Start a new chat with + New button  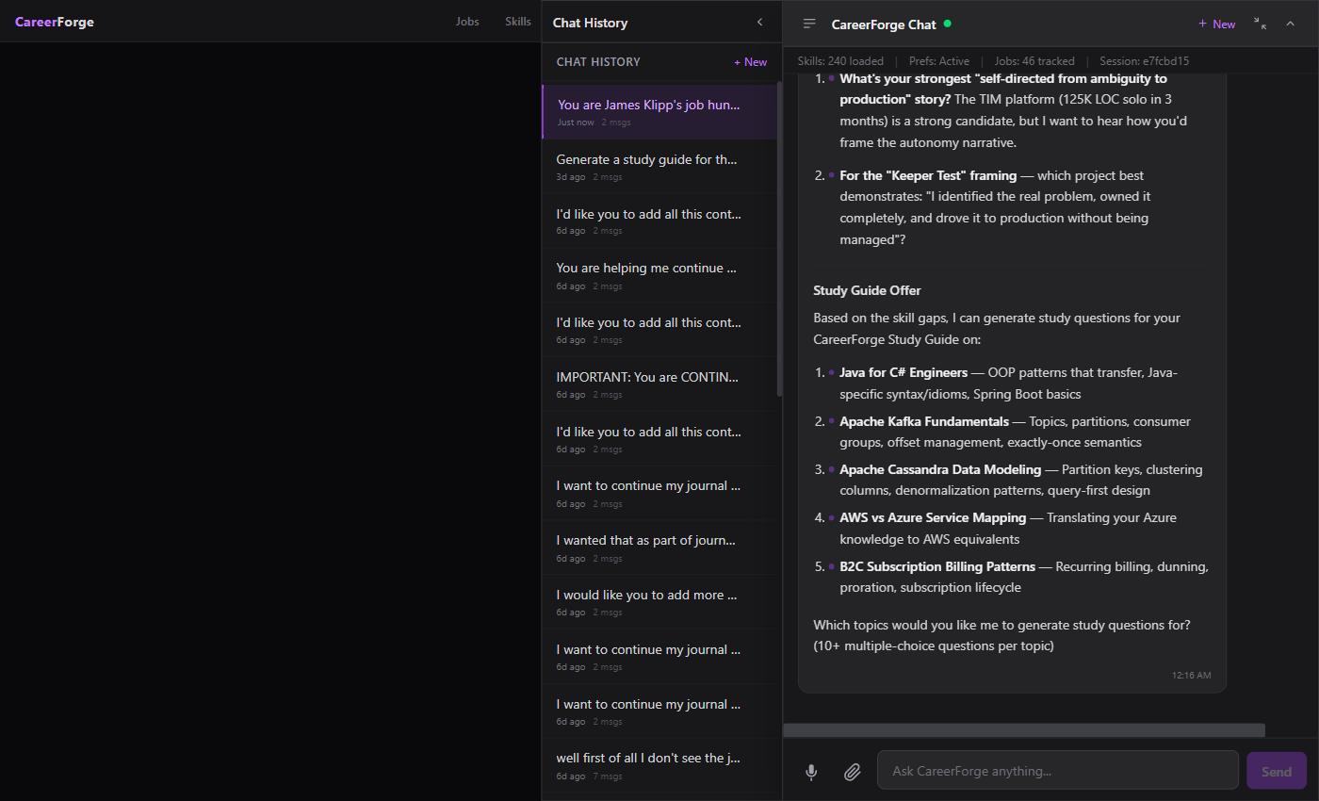pyautogui.click(x=1216, y=23)
